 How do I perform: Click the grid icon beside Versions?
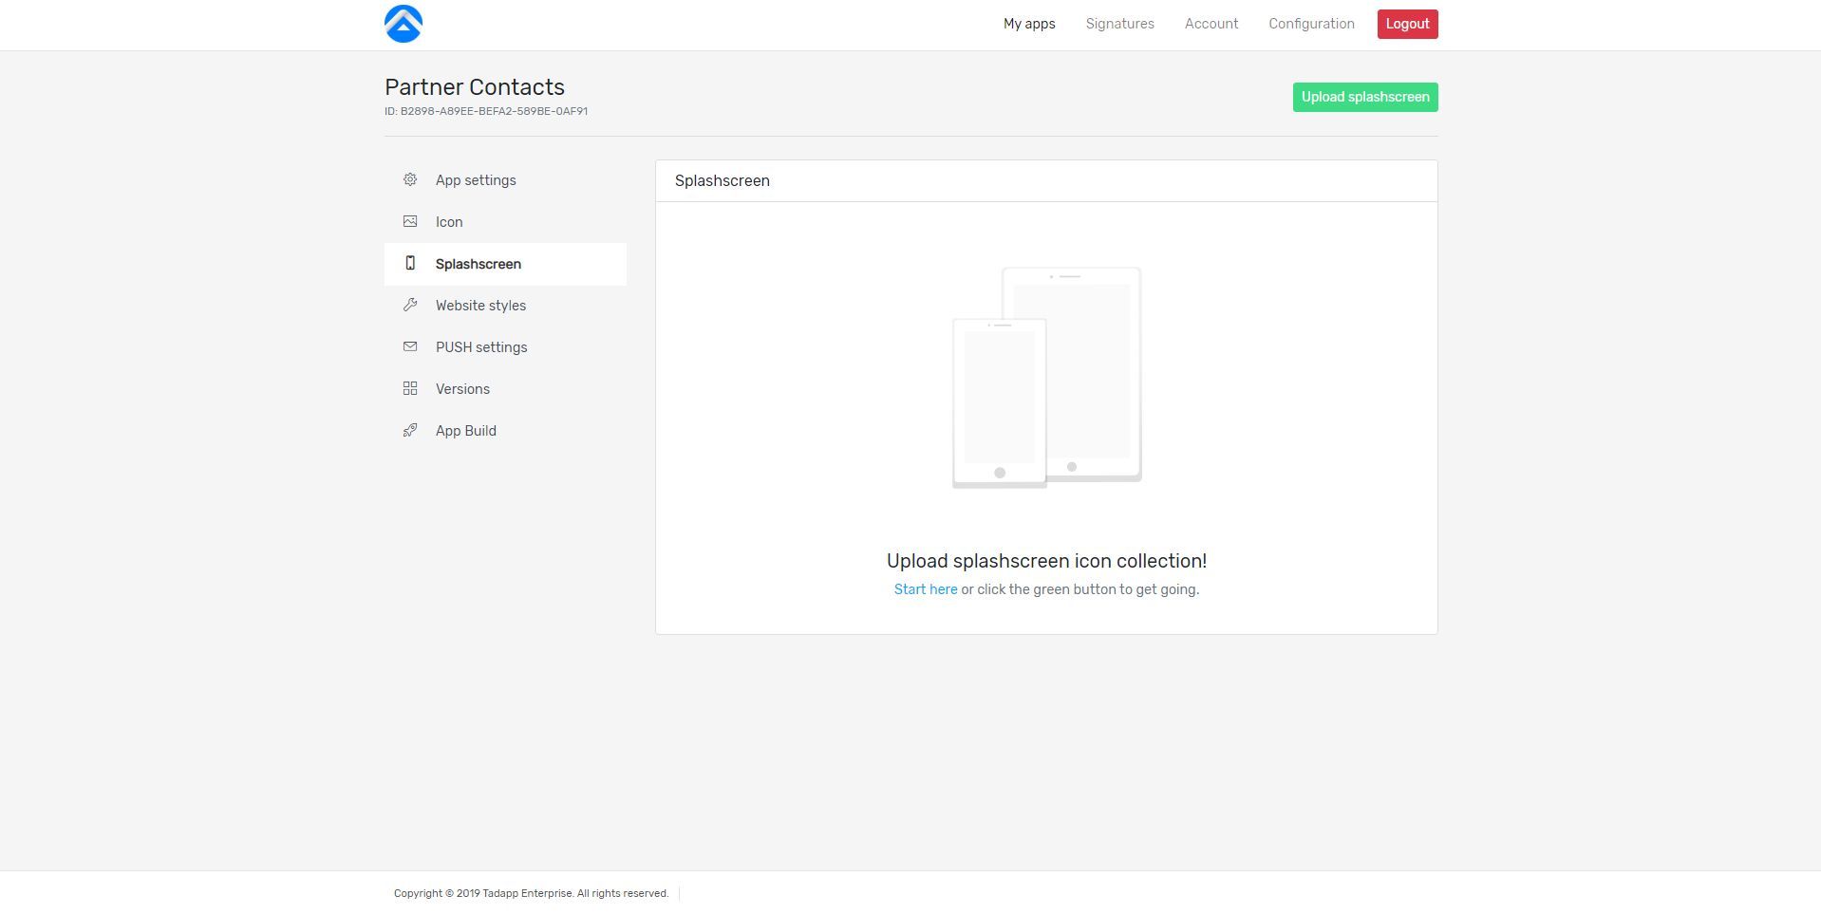click(410, 388)
